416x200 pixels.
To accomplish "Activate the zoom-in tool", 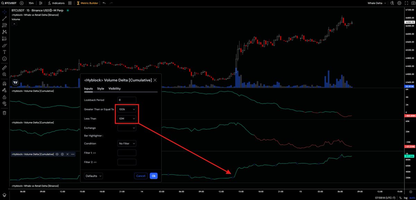I will tap(5, 74).
